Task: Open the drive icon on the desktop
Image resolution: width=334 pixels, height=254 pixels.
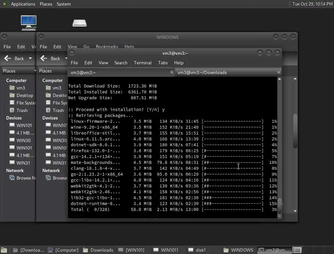Action: tap(80, 23)
